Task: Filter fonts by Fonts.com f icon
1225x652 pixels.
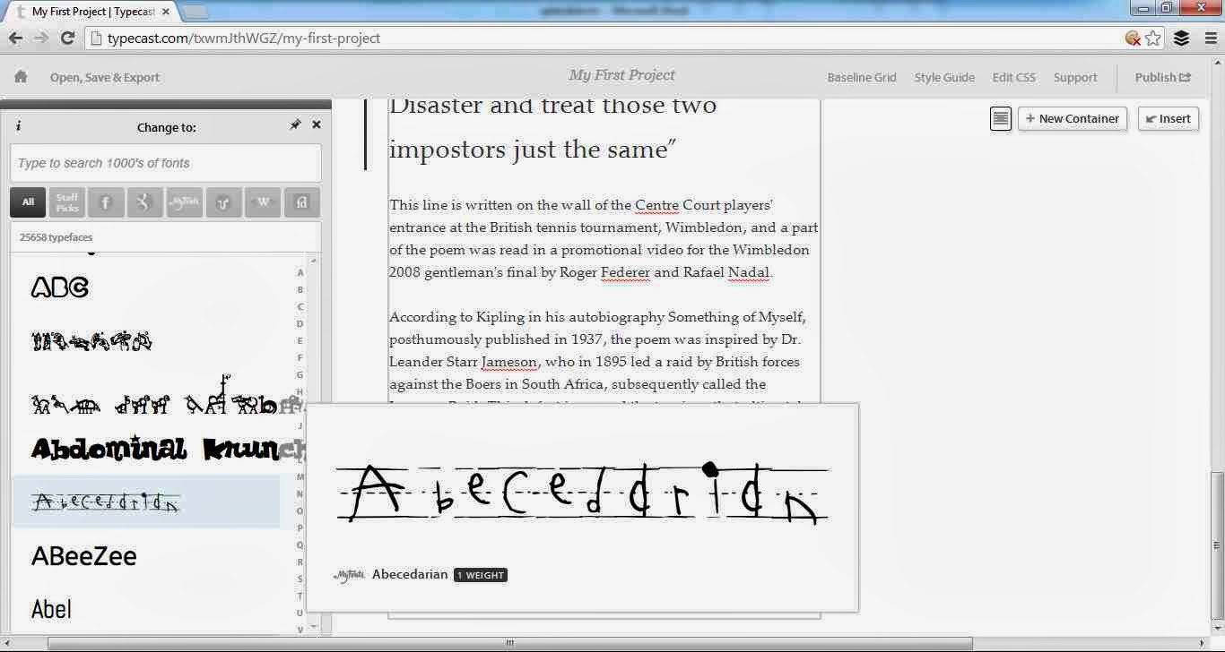Action: 106,202
